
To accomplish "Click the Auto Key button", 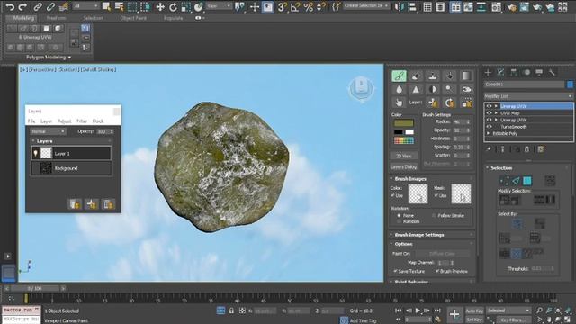I will pos(474,310).
